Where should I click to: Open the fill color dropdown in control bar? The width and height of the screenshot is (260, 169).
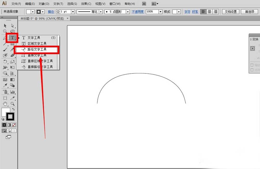(x=33, y=12)
